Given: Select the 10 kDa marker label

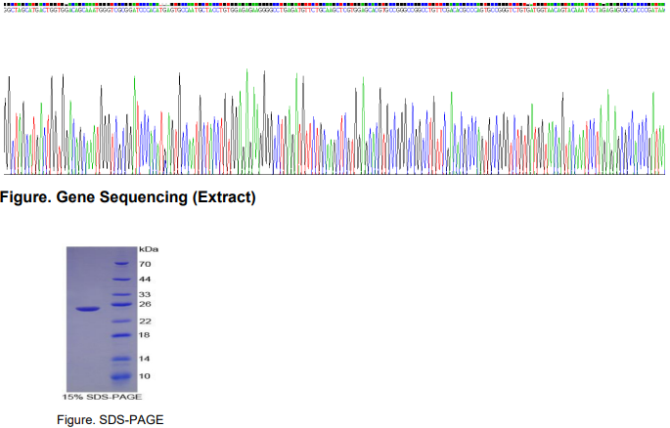Looking at the screenshot, I should (144, 375).
